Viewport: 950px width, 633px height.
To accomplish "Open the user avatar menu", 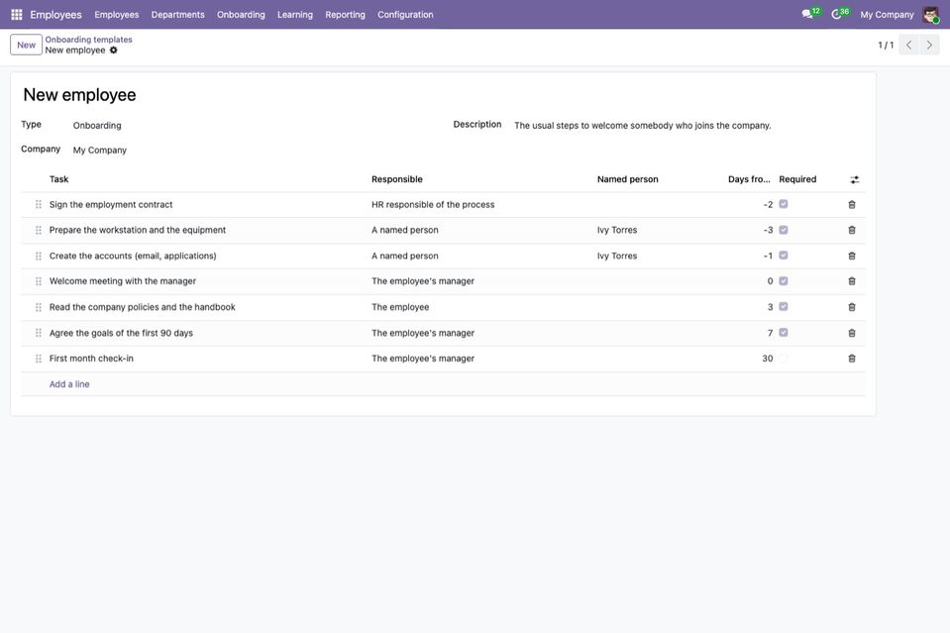I will coord(931,14).
